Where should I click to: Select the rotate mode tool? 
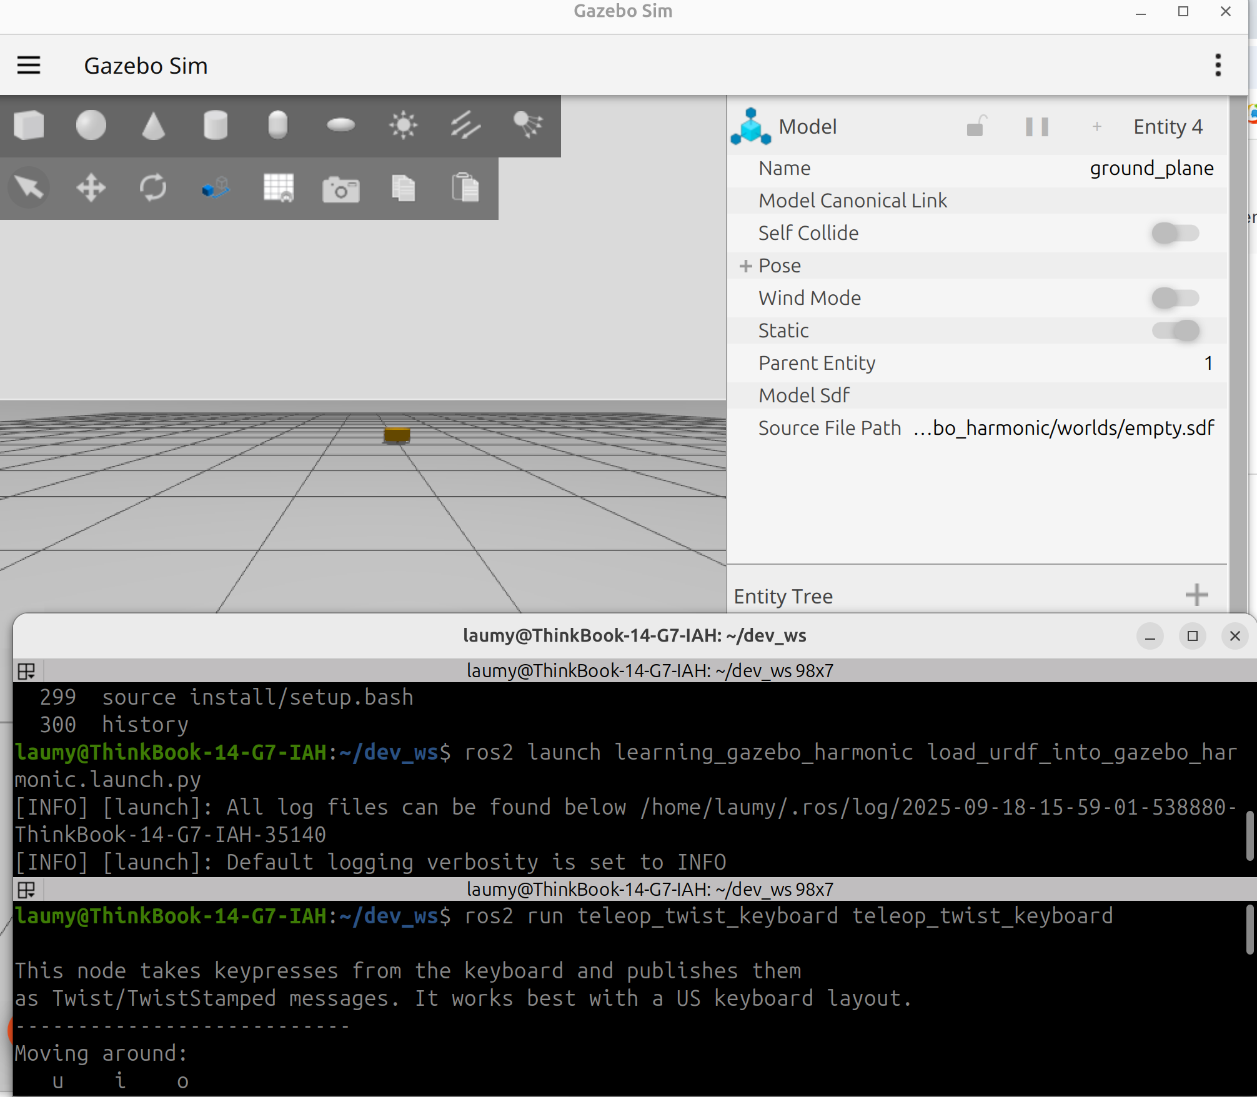click(x=153, y=188)
